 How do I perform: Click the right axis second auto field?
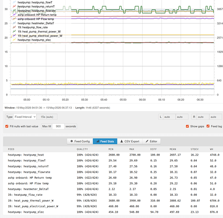click(x=215, y=117)
